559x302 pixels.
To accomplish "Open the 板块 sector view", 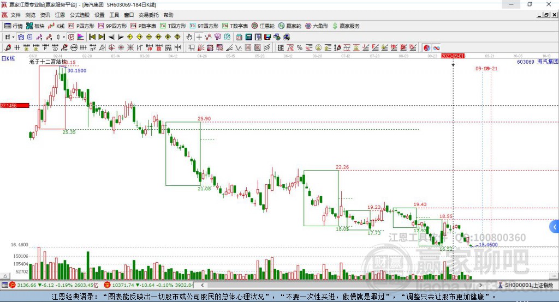I will [35, 26].
